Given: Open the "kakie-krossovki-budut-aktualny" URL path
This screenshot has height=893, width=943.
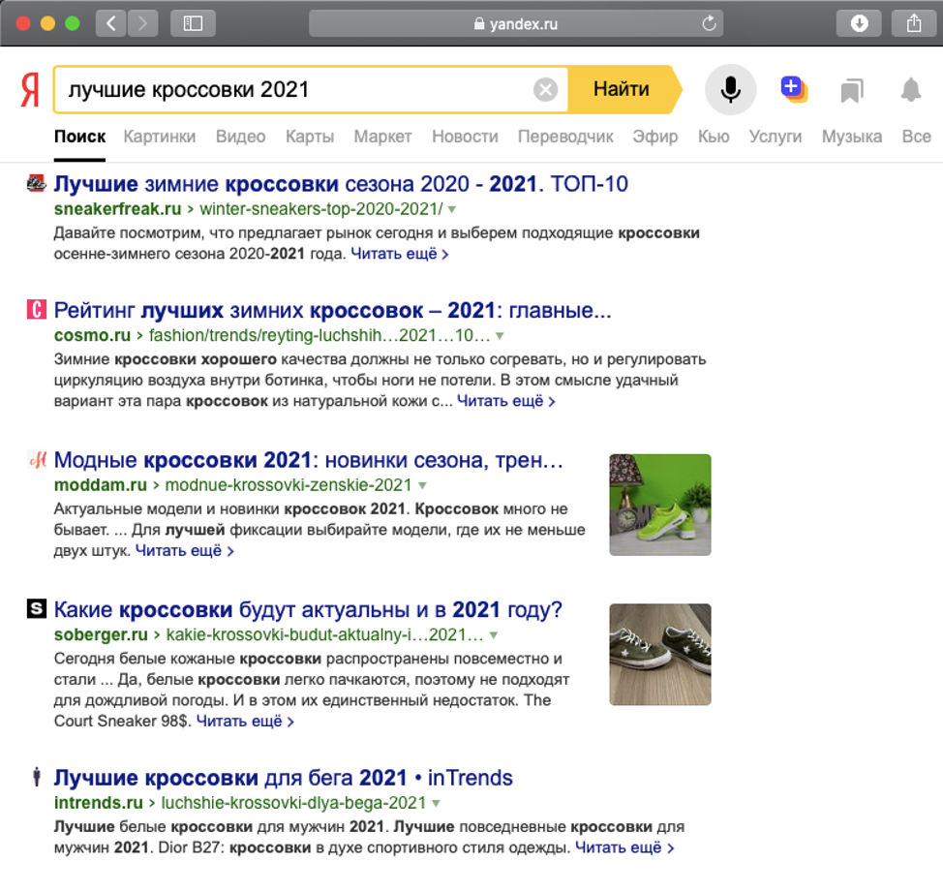Looking at the screenshot, I should coord(324,634).
